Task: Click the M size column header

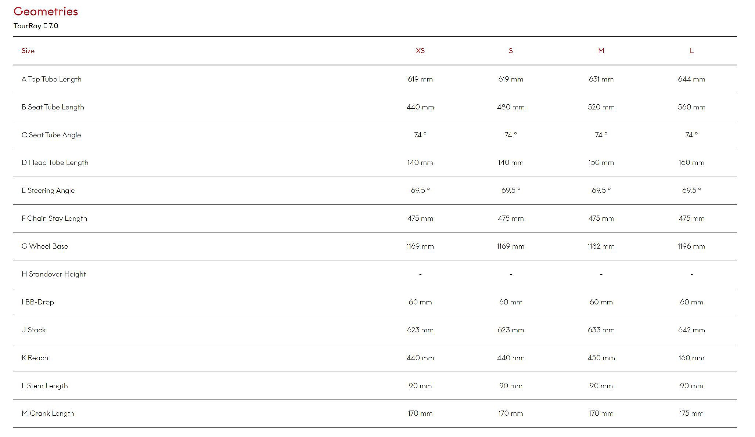Action: (x=601, y=51)
